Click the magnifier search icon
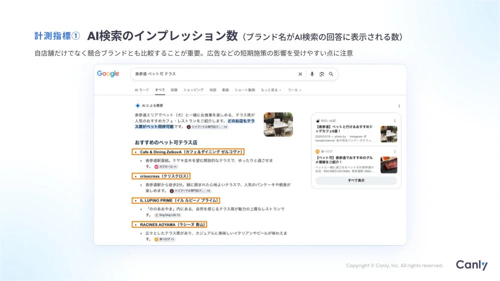 point(331,74)
